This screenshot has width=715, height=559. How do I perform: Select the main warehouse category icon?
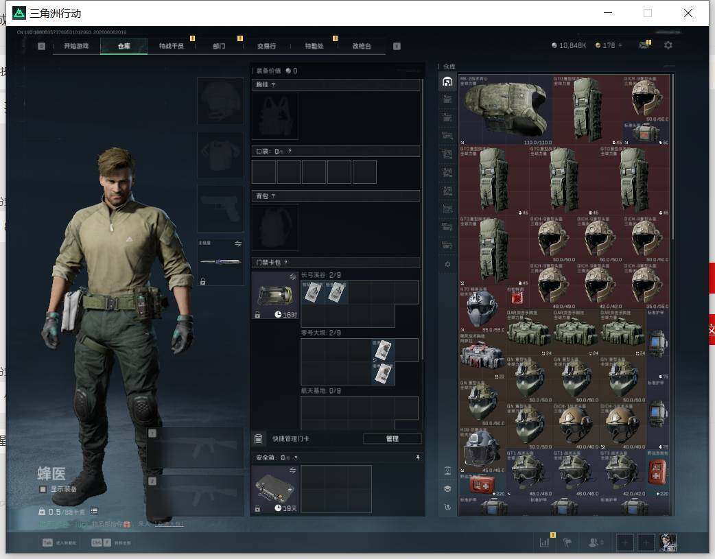(447, 82)
